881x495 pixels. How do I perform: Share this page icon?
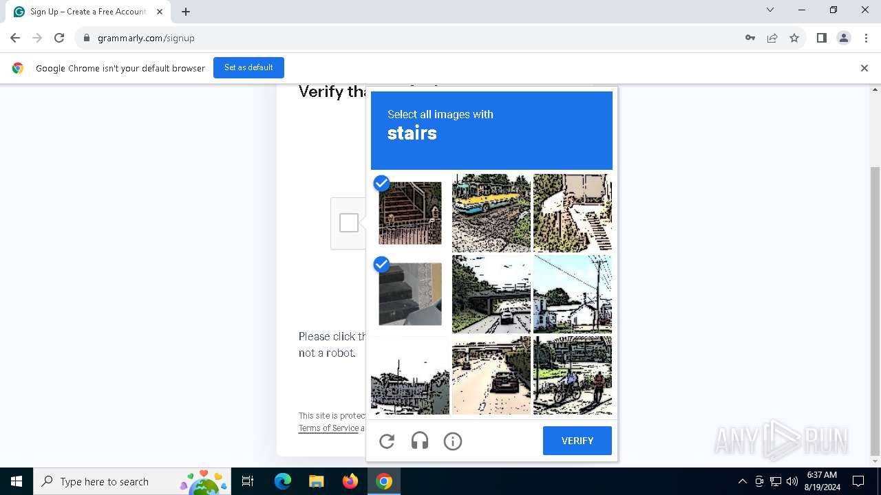(x=772, y=38)
